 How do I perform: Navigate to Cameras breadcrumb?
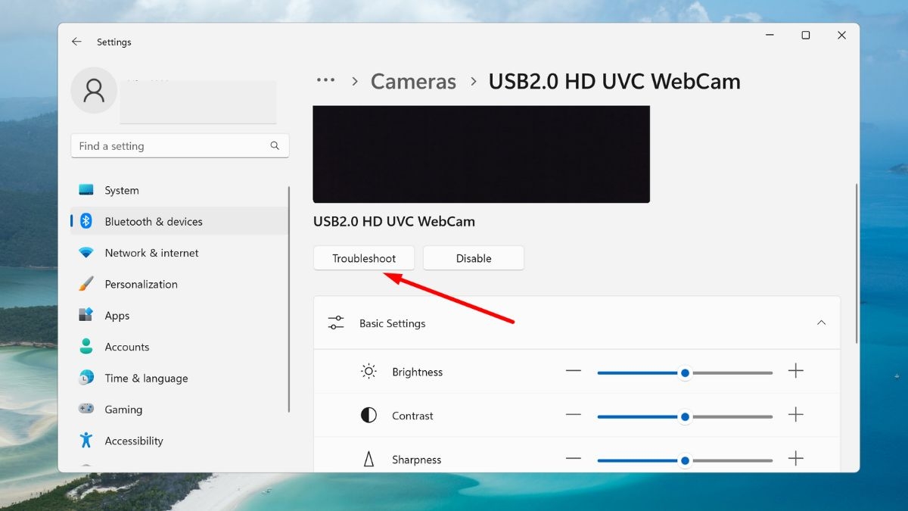pos(413,81)
